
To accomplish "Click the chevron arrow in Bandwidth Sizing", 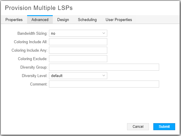I will [104, 33].
